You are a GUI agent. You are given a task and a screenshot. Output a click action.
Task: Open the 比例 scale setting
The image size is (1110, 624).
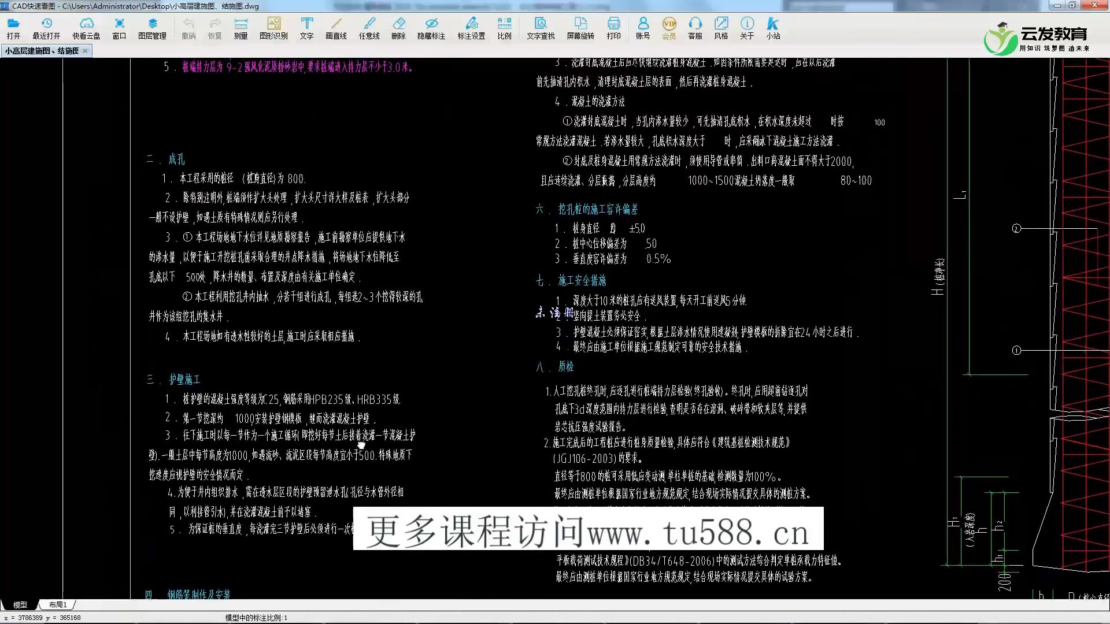click(504, 27)
